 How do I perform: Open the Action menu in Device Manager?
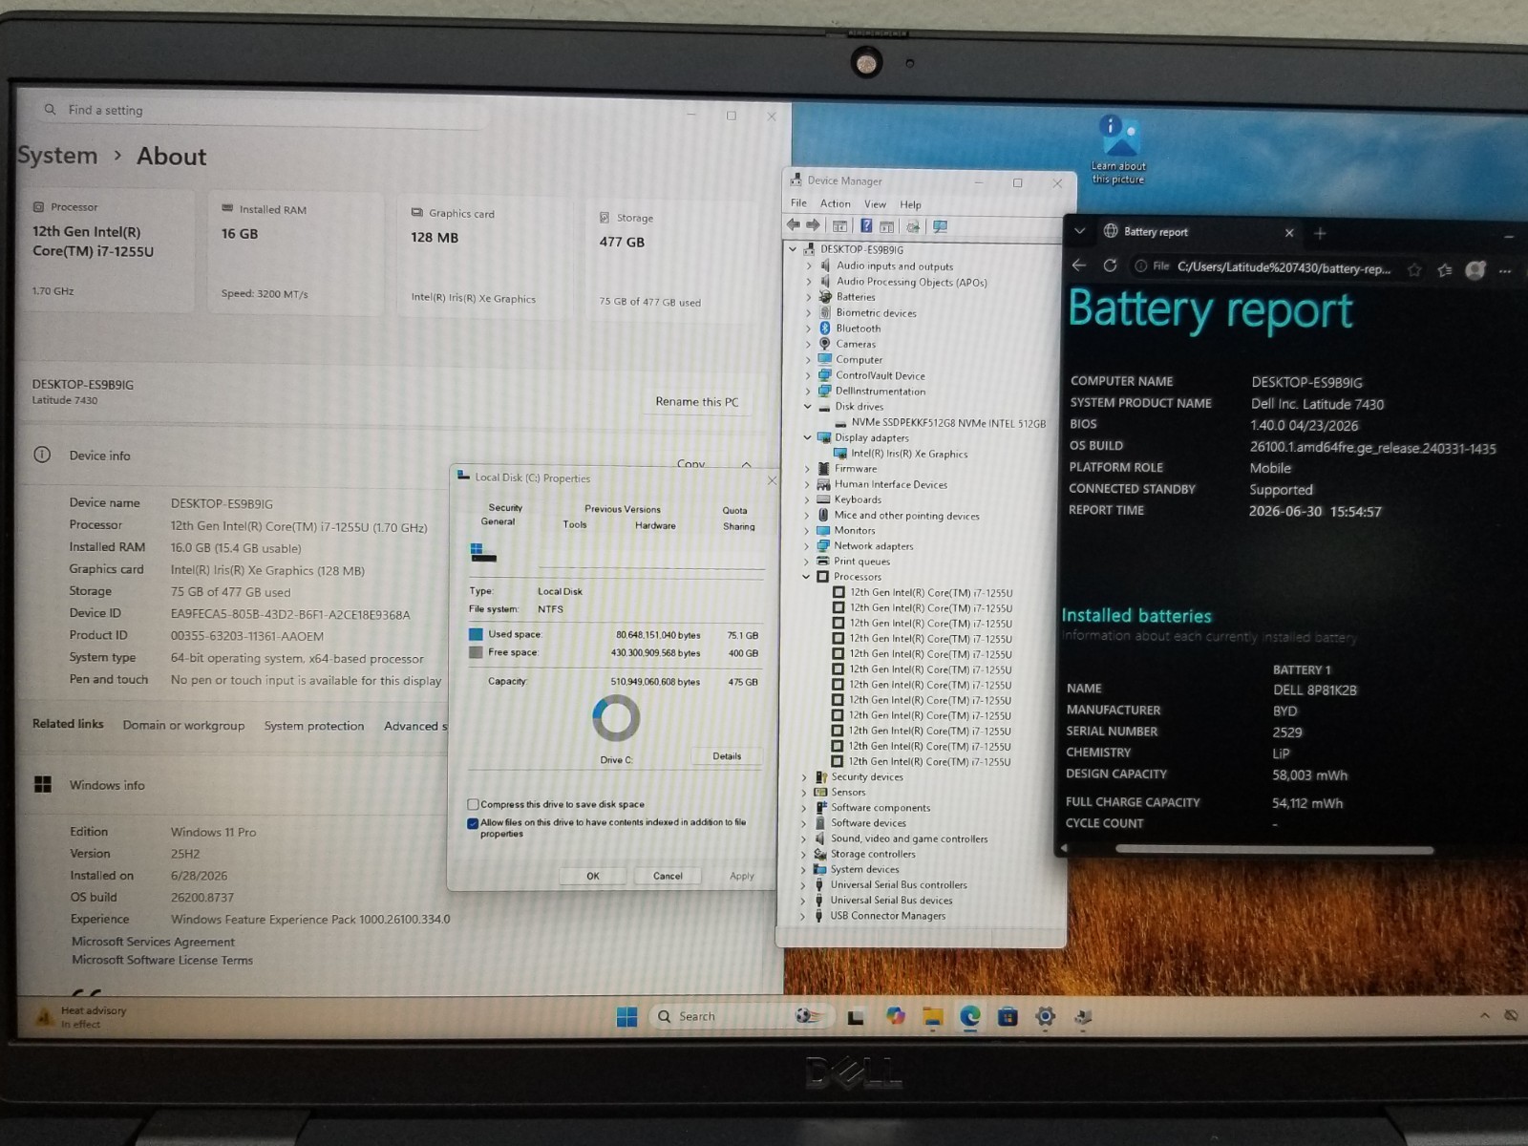(x=835, y=203)
